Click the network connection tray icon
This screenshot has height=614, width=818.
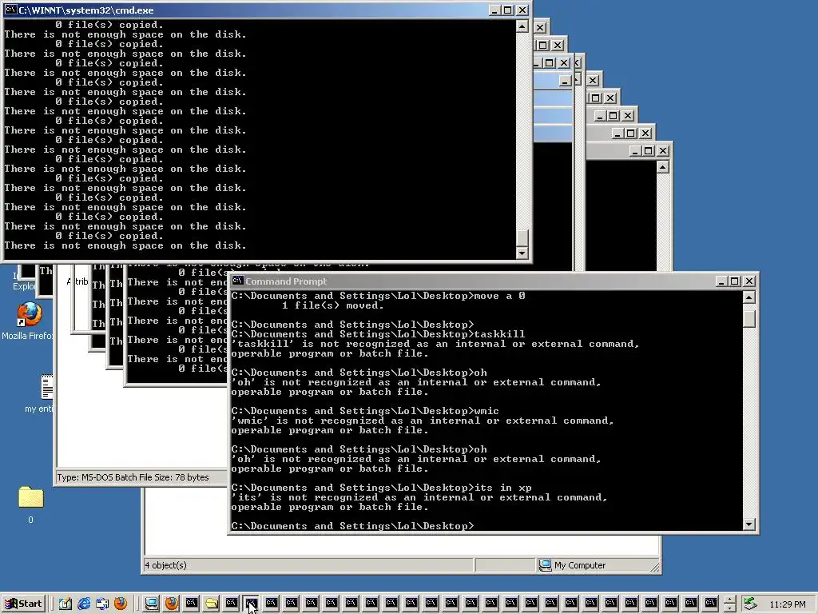(x=750, y=604)
